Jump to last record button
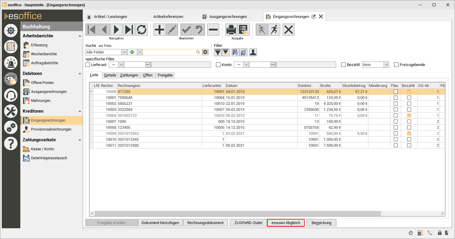Image resolution: width=455 pixels, height=239 pixels. point(129,30)
